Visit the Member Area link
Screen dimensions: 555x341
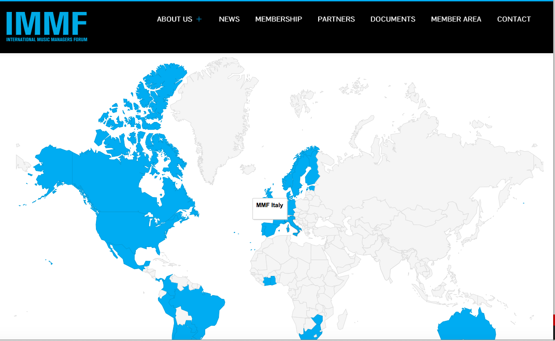coord(456,19)
